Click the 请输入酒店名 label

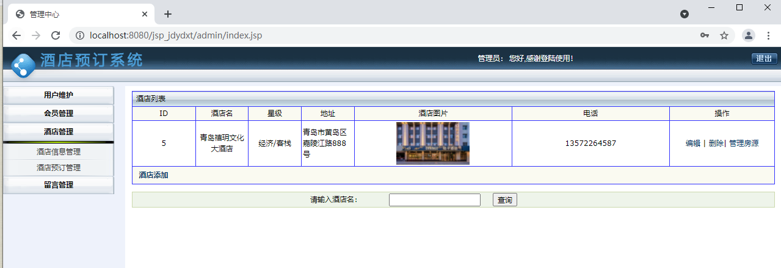point(334,200)
